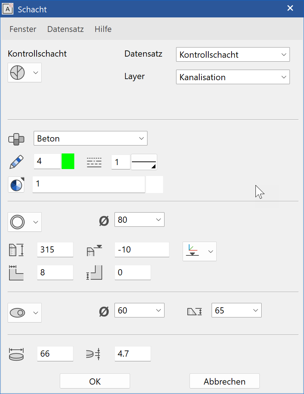Click the white surface preview swatch

[155, 184]
